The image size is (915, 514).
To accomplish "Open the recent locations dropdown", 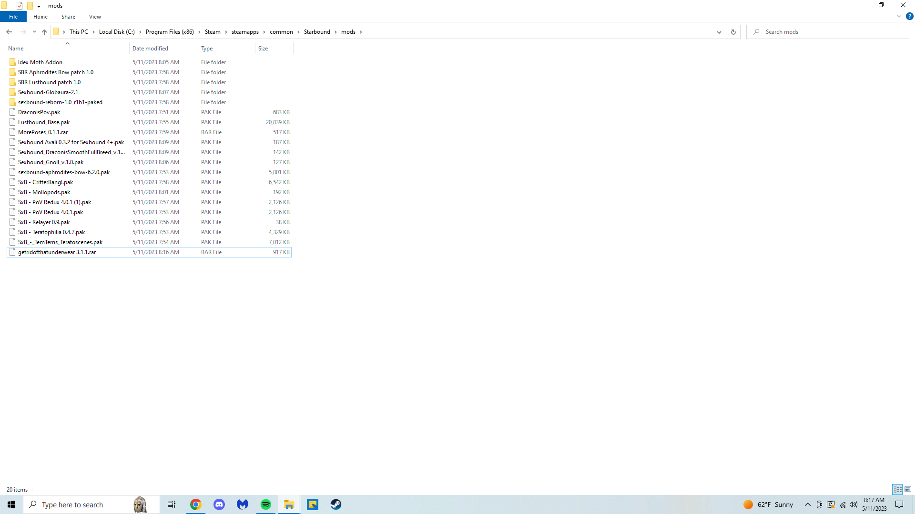I will 34,32.
